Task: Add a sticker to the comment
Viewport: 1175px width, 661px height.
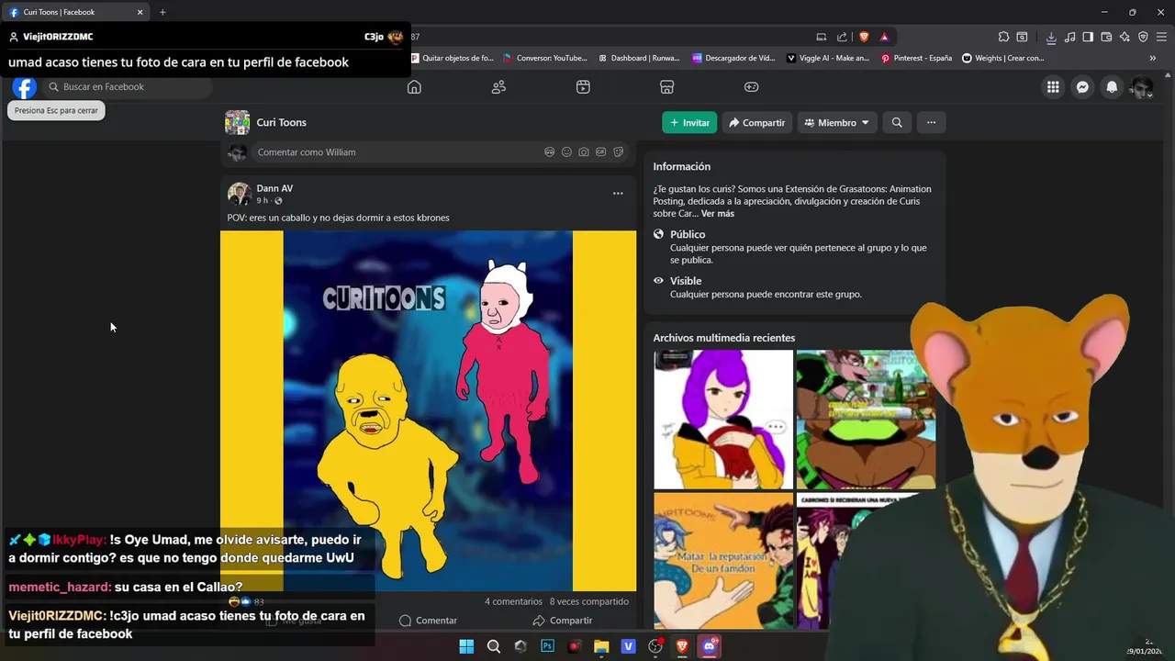Action: click(x=619, y=152)
